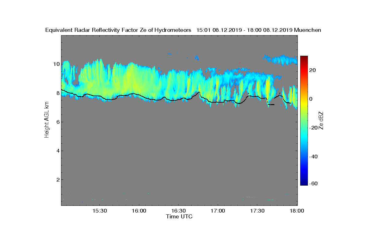This screenshot has height=245, width=368.
Task: Click the 15:30 time axis label
Action: [99, 211]
